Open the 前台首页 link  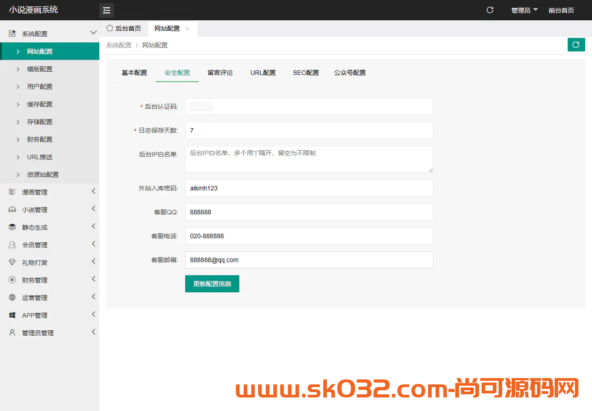coord(561,10)
